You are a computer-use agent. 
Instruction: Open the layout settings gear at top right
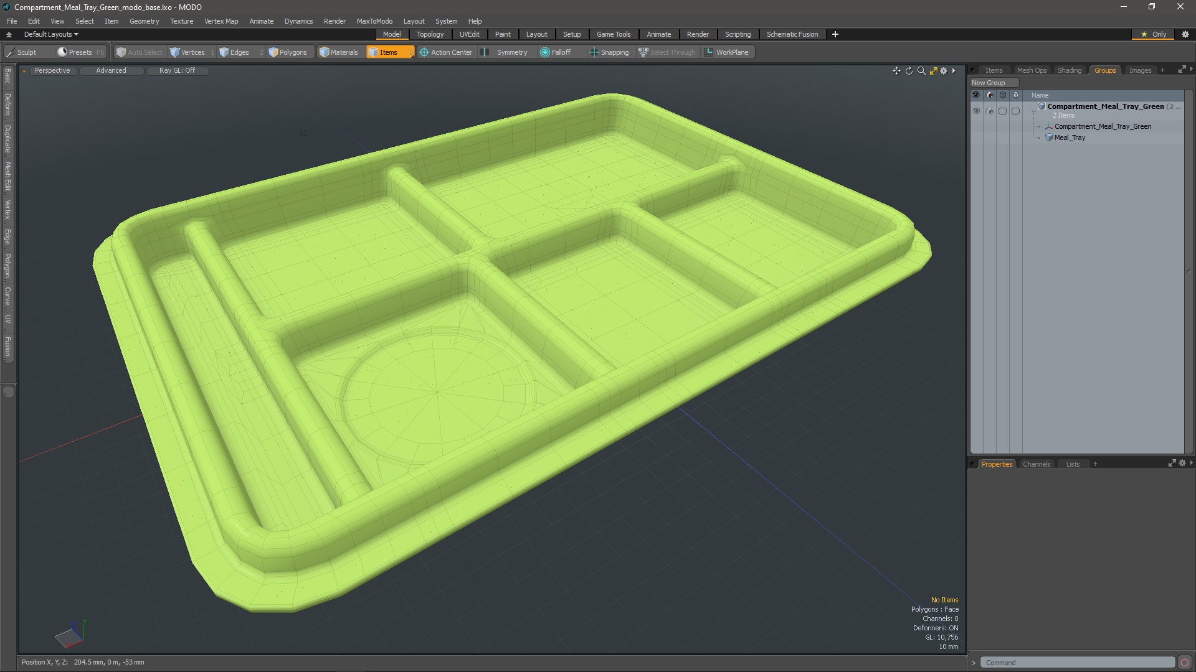pos(1185,34)
